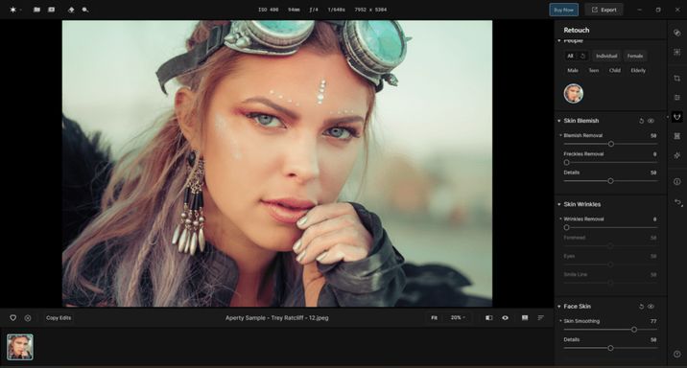687x368 pixels.
Task: Mark photo as favorite with heart icon
Action: (13, 318)
